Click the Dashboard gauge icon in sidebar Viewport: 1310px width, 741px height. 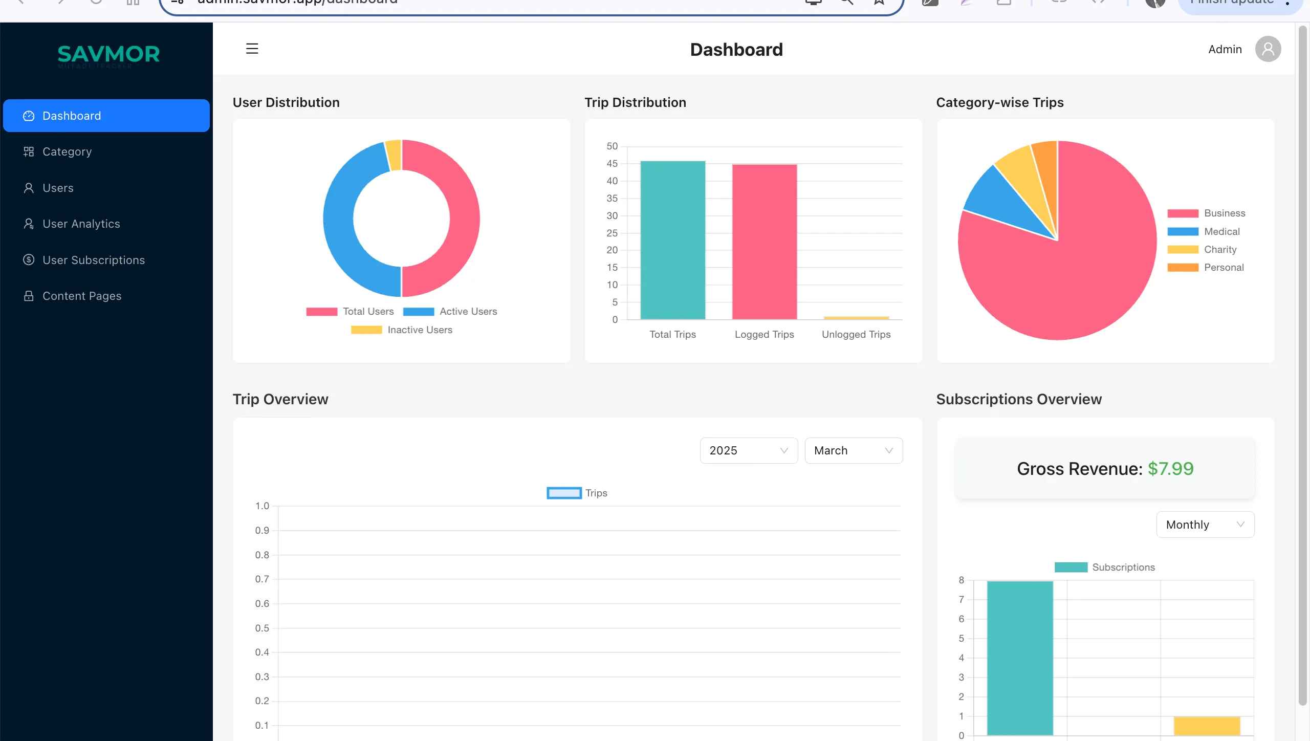point(29,116)
